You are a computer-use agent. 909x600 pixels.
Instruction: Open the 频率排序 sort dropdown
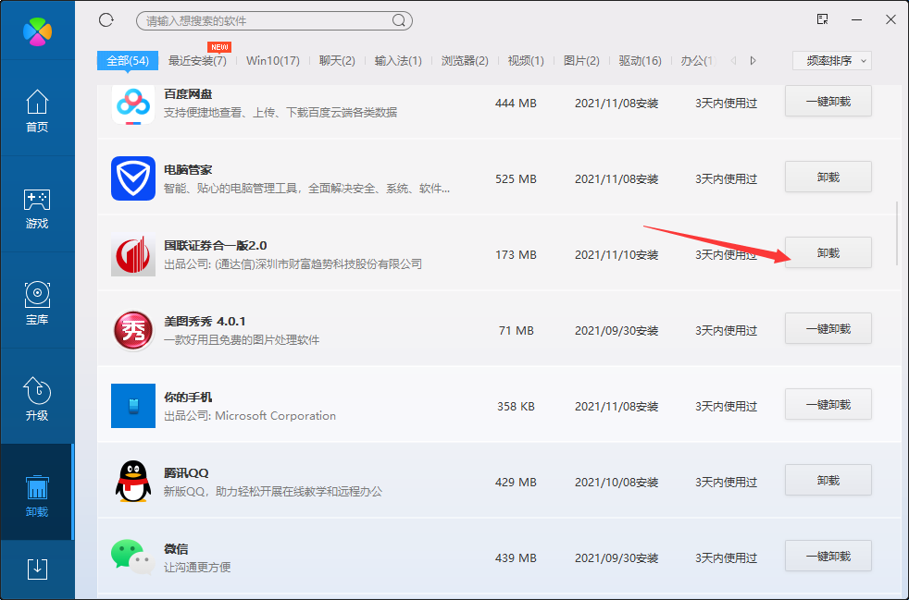(x=832, y=61)
